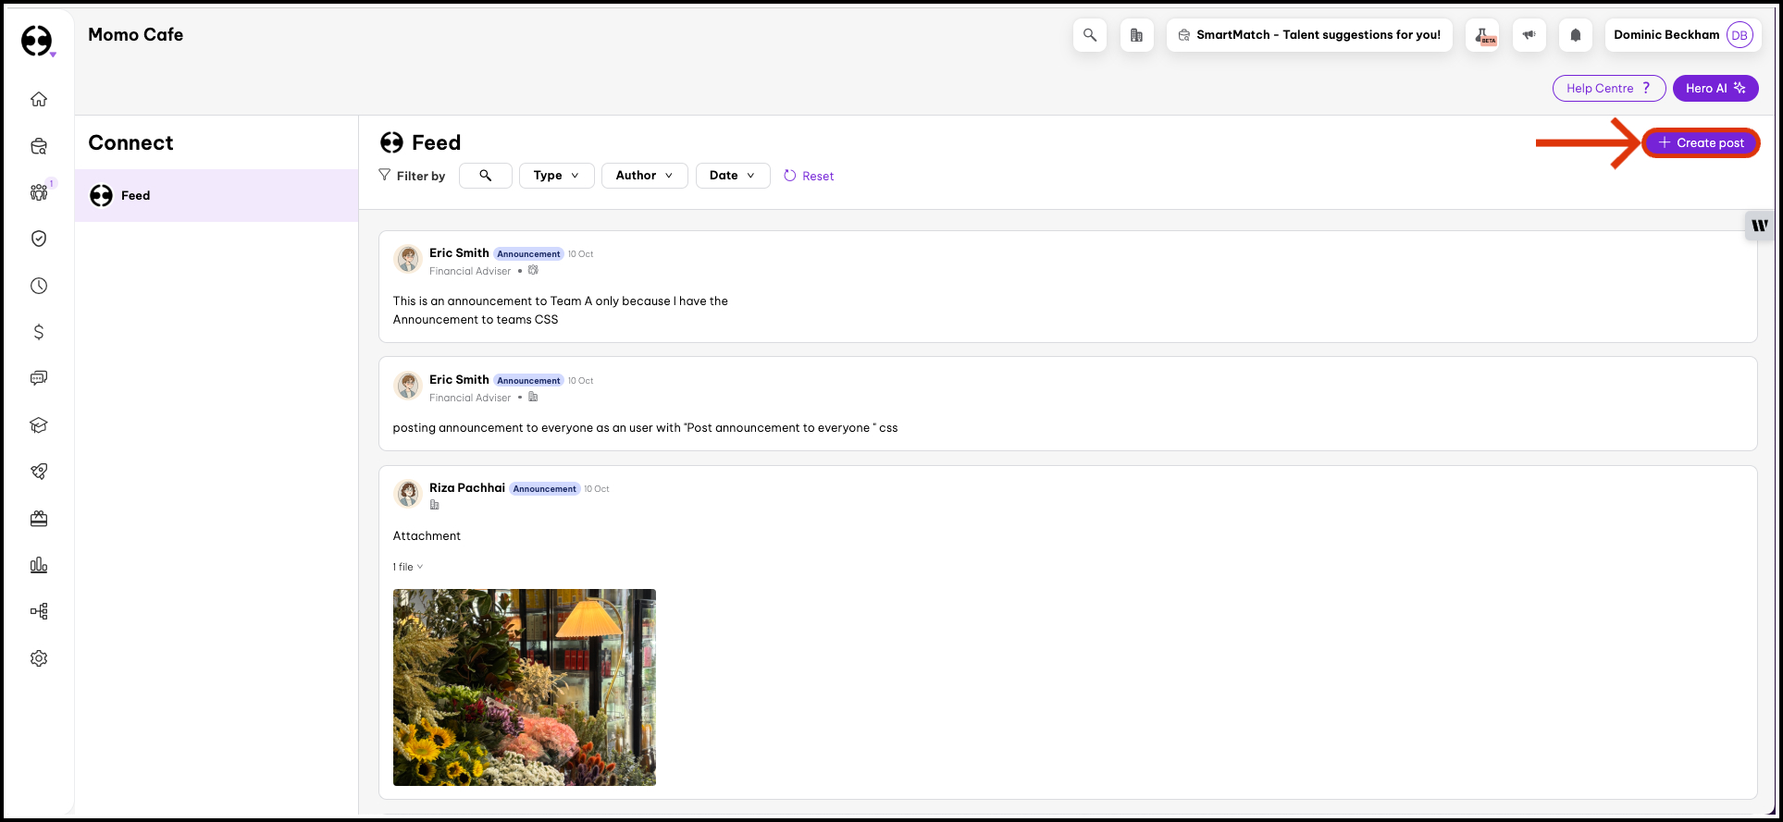Open the settings gear in sidebar
Viewport: 1783px width, 822px height.
[39, 658]
